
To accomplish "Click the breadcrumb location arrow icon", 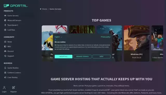I will 40,9.
